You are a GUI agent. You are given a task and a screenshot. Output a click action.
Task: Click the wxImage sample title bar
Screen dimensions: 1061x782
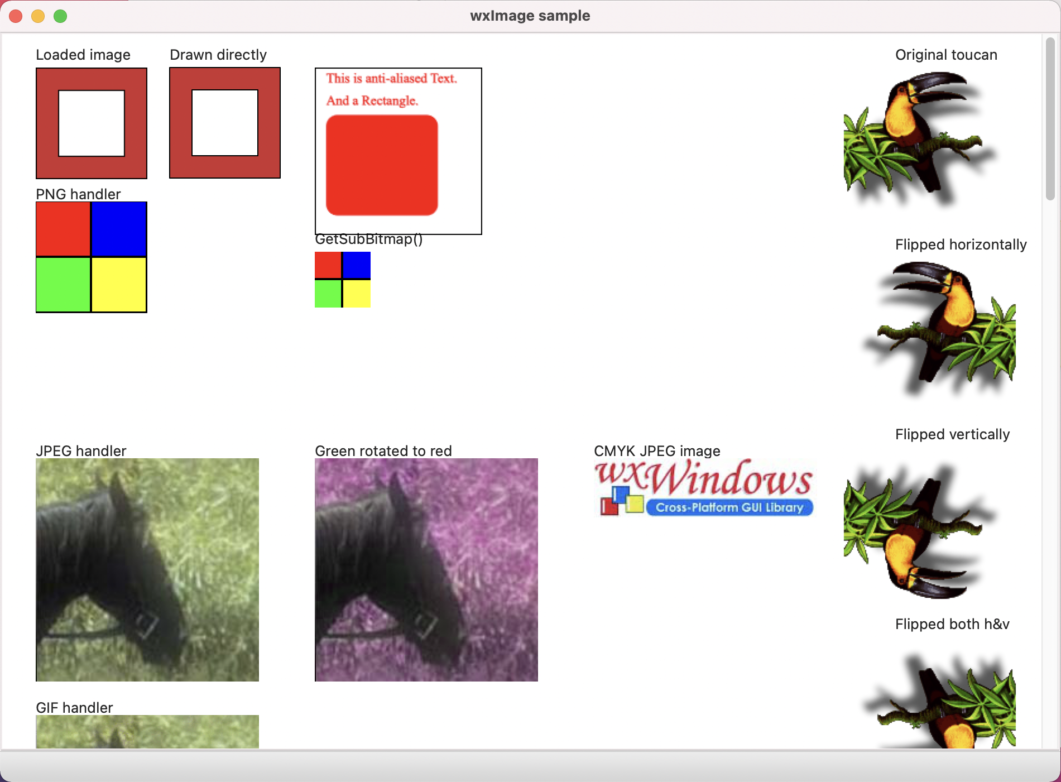[530, 16]
